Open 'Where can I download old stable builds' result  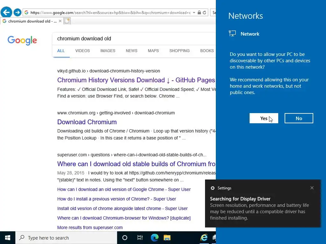pos(136,164)
